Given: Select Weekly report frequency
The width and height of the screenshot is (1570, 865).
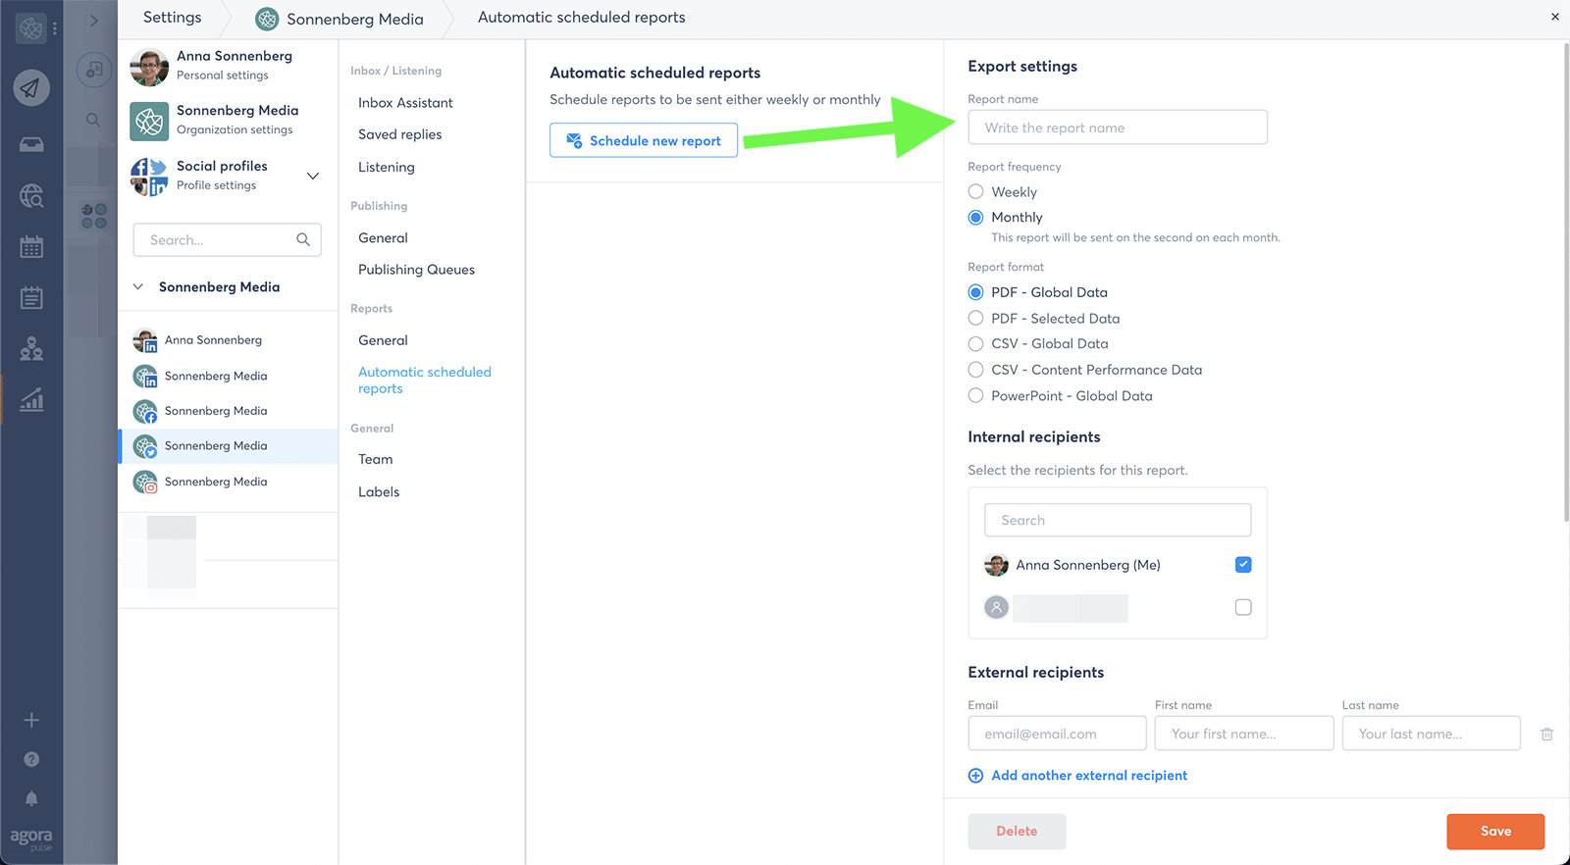Looking at the screenshot, I should click(x=975, y=192).
